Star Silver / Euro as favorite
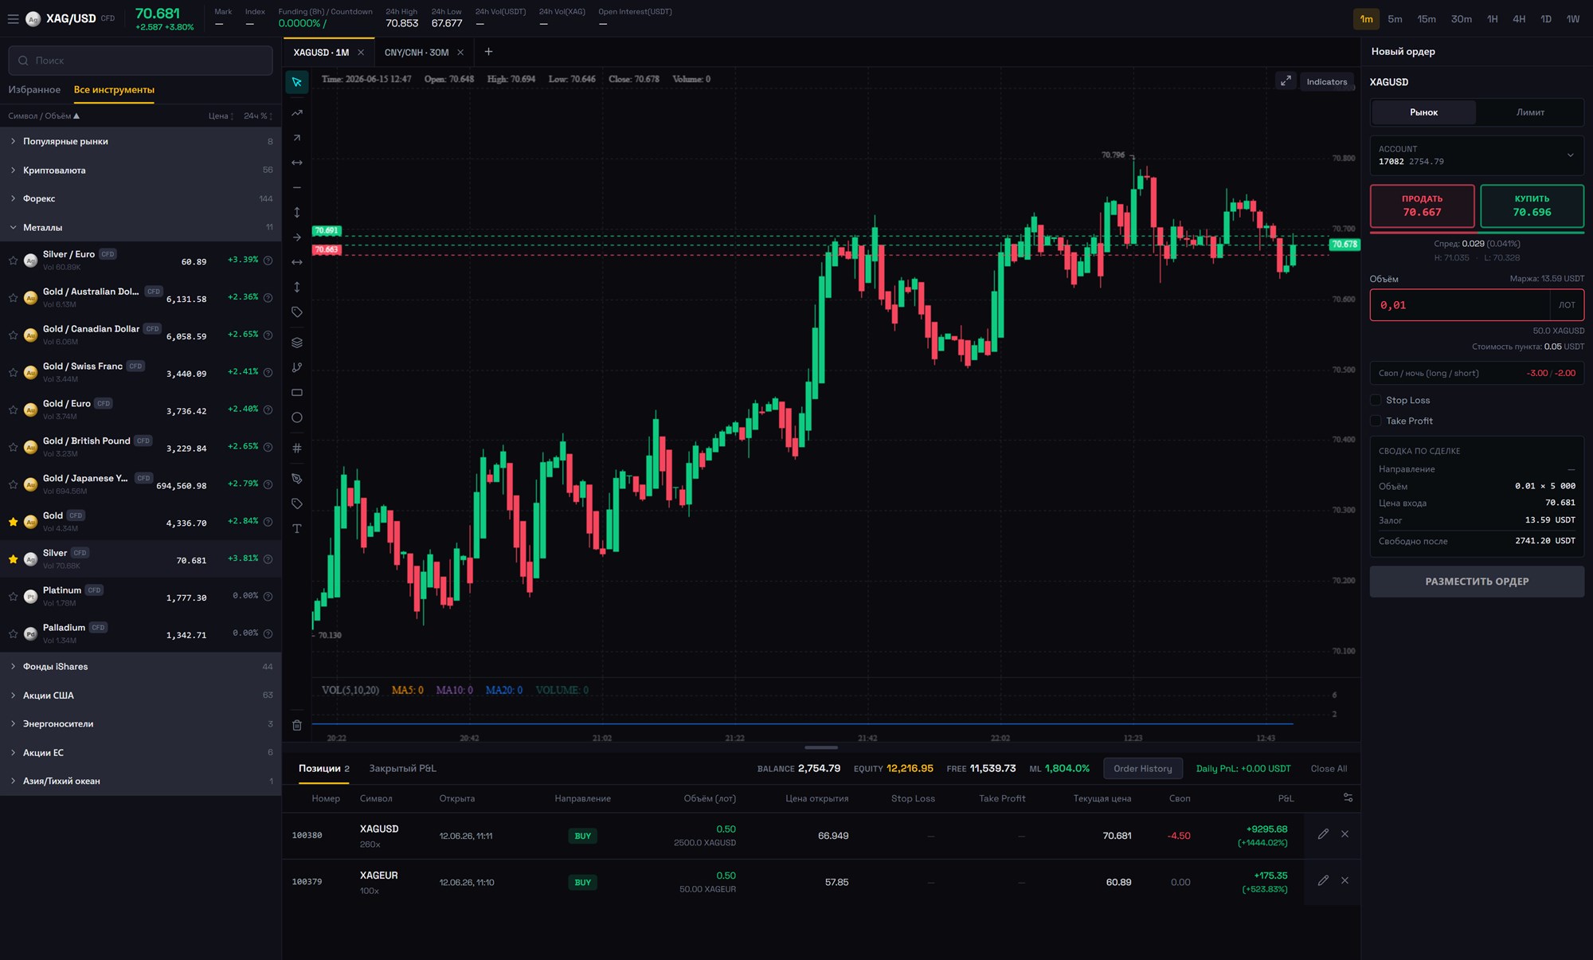Viewport: 1593px width, 960px height. click(x=13, y=261)
